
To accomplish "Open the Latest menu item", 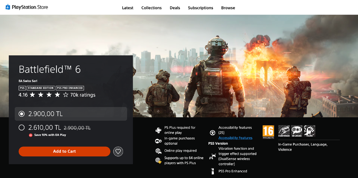I will [x=128, y=8].
